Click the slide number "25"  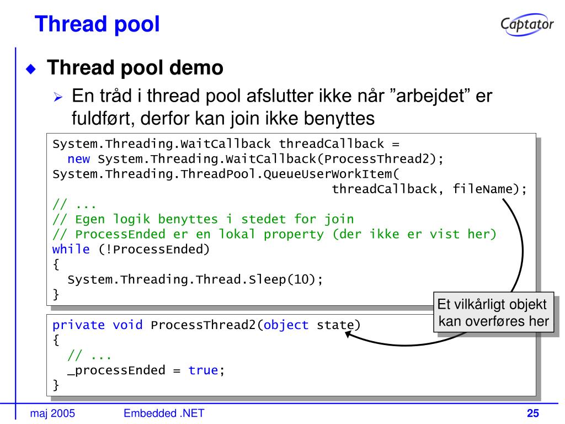point(533,413)
